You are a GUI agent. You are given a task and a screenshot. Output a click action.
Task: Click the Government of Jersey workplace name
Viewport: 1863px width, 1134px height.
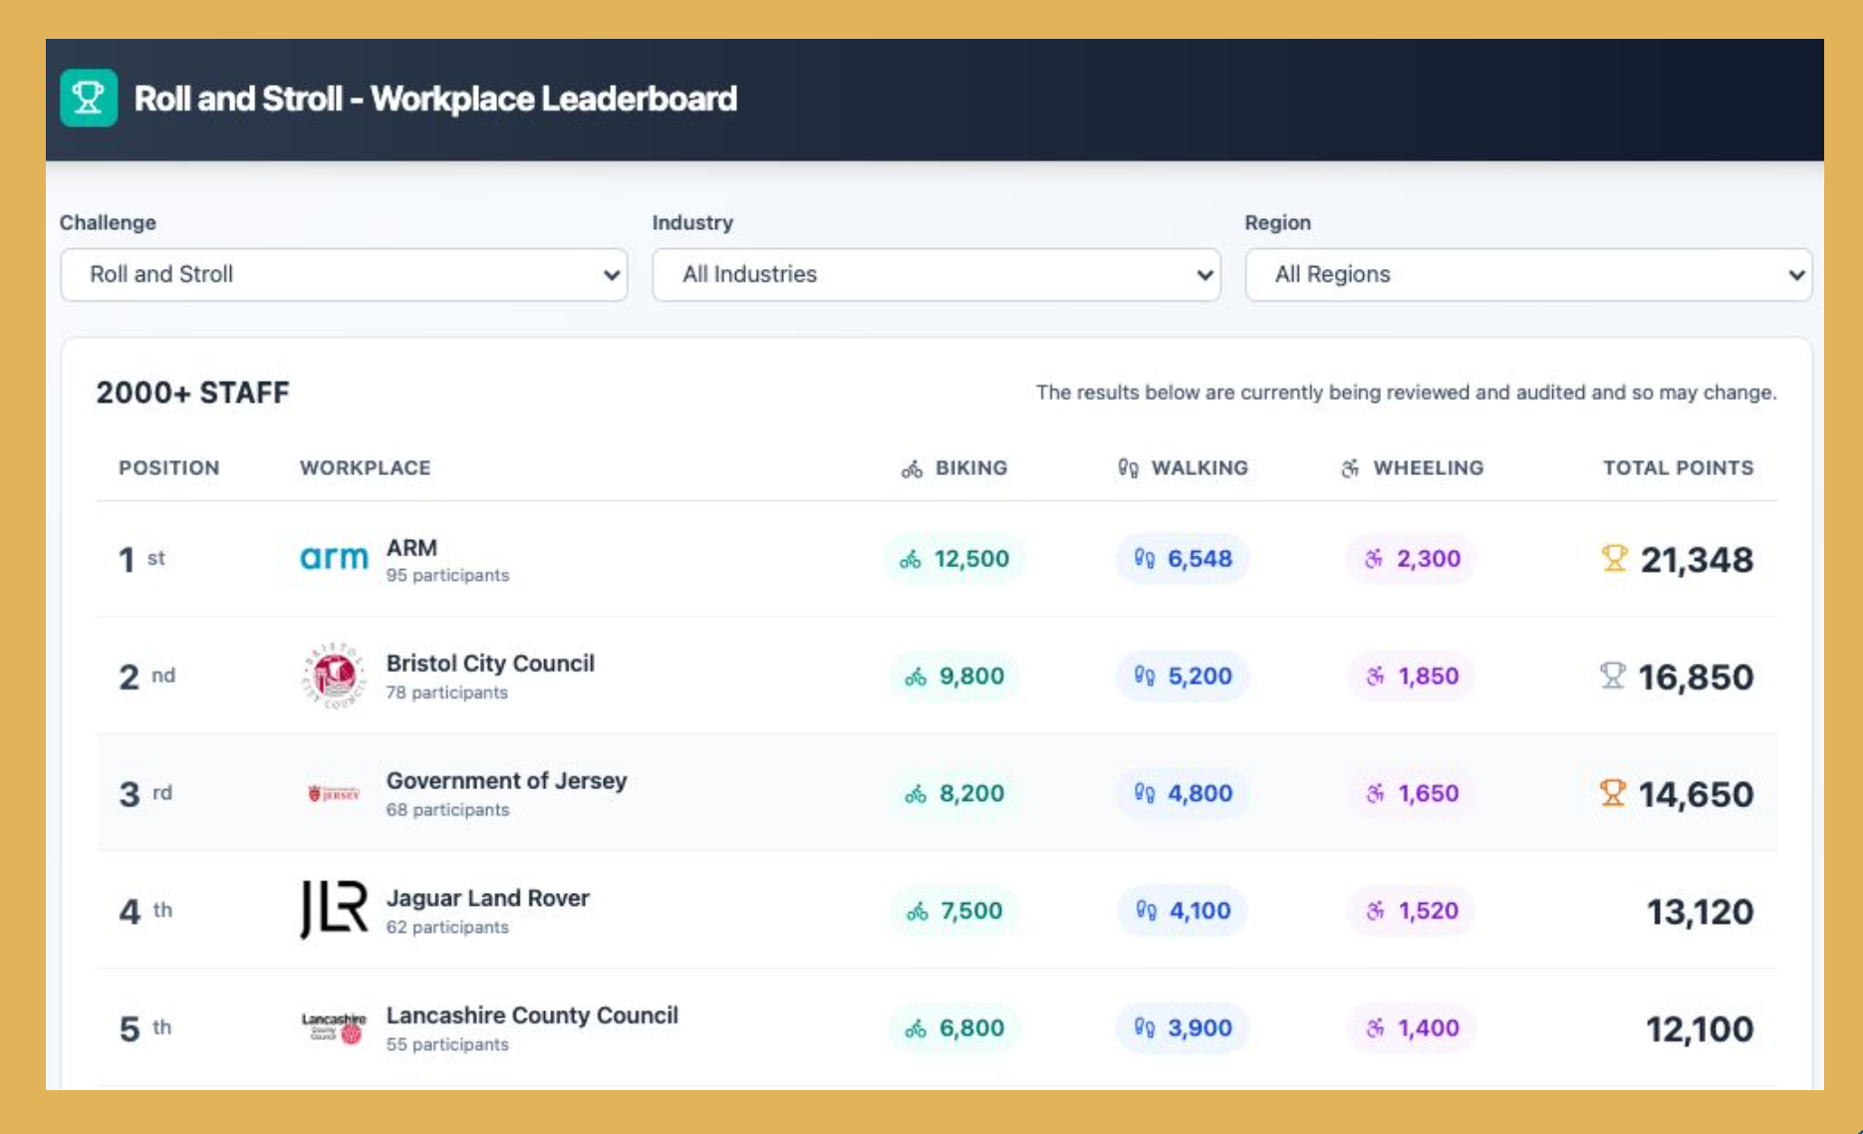point(506,781)
